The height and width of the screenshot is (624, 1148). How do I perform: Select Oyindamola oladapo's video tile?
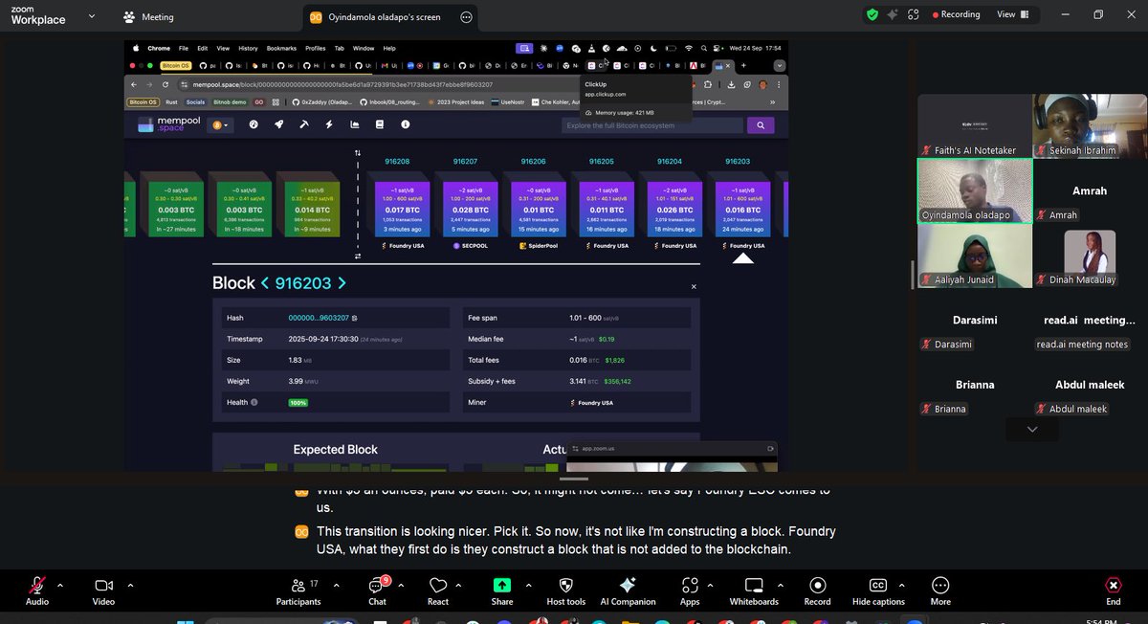tap(975, 190)
